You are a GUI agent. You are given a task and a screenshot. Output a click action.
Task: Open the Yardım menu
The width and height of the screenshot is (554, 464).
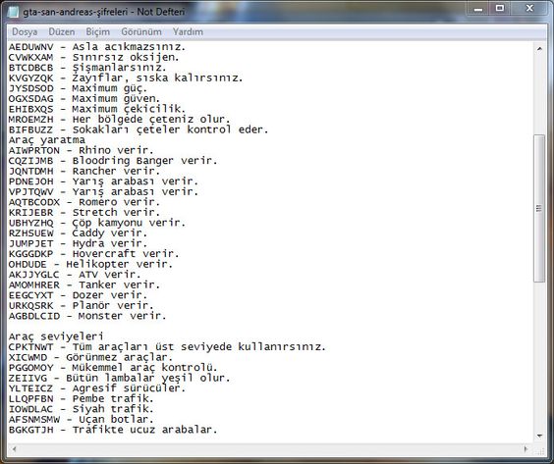pos(188,31)
